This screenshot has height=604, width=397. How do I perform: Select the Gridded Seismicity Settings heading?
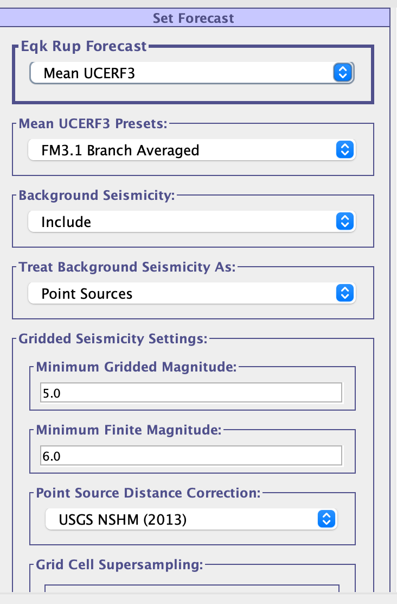pyautogui.click(x=113, y=339)
